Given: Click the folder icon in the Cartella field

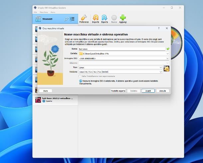Looking at the screenshot, I should click(x=81, y=53).
